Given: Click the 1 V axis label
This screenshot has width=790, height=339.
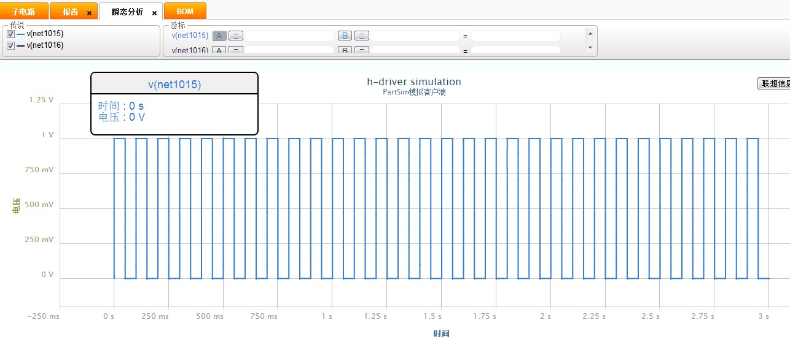Looking at the screenshot, I should point(48,135).
